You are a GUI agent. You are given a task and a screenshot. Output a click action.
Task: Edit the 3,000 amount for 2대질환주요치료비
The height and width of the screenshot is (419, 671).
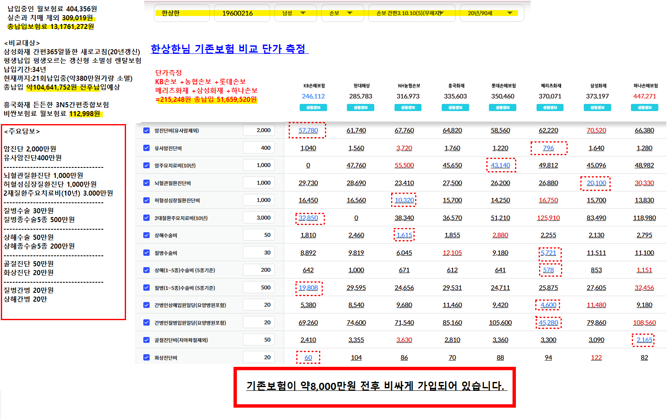[x=259, y=217]
